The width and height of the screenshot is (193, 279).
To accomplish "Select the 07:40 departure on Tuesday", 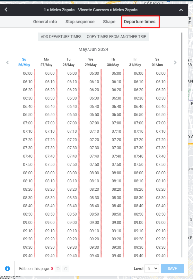I will (72, 156).
